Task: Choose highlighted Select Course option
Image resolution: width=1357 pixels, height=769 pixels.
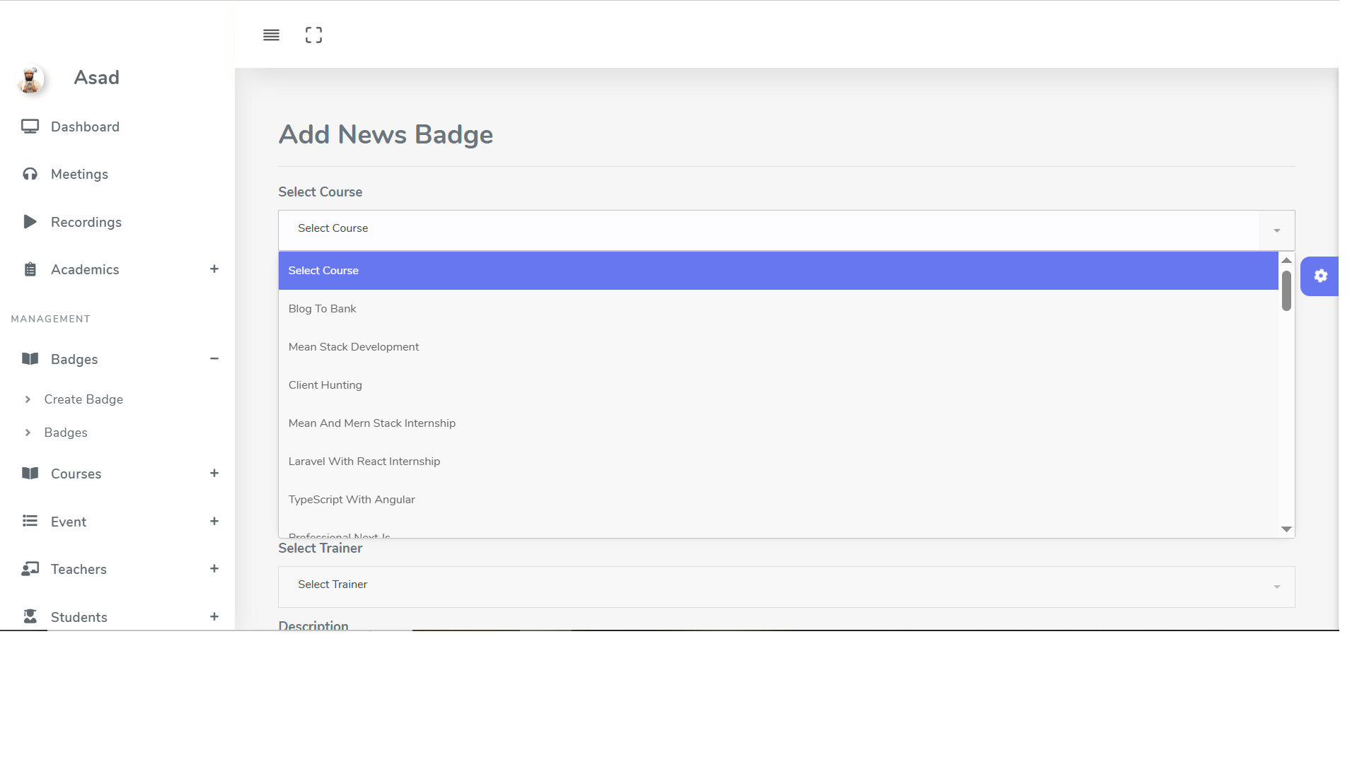Action: tap(778, 271)
